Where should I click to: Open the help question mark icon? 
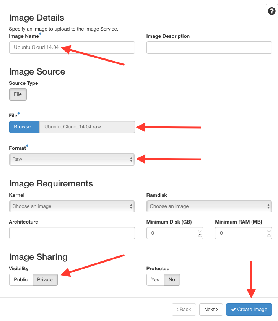[271, 11]
